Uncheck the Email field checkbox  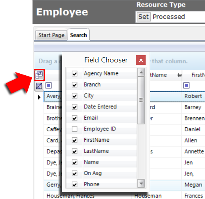tap(75, 118)
